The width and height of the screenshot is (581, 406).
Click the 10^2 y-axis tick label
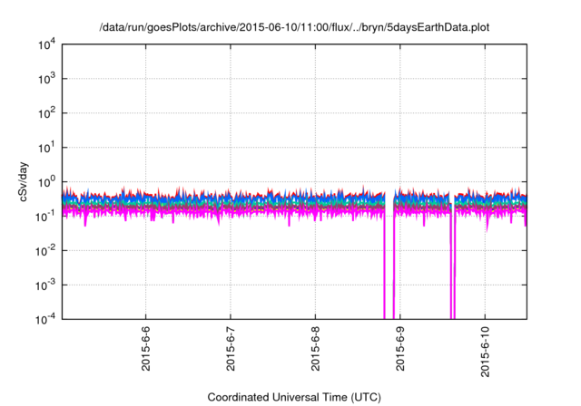click(46, 113)
